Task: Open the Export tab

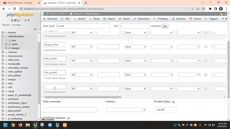Action: [x=109, y=19]
